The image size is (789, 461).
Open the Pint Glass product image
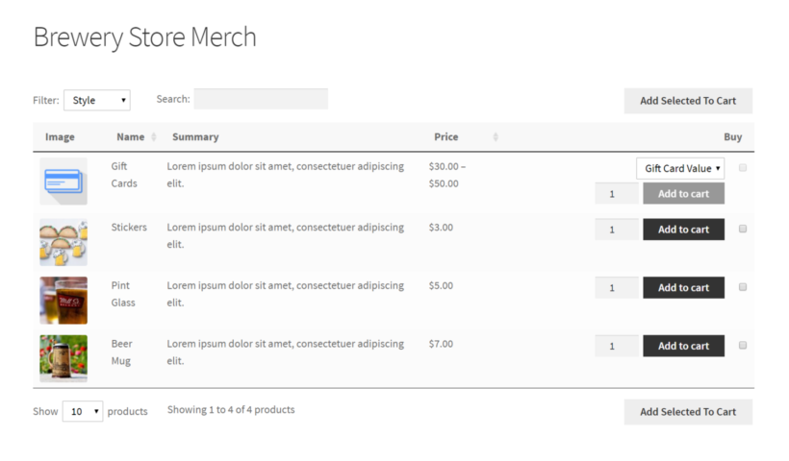[64, 301]
